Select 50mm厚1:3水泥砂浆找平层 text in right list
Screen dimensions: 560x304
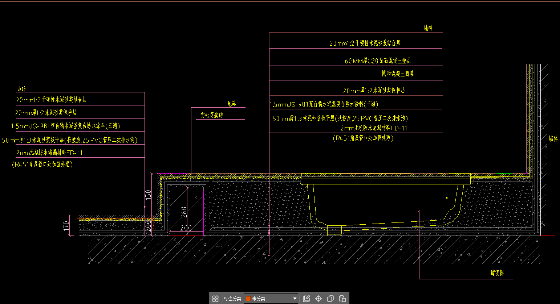coord(340,118)
